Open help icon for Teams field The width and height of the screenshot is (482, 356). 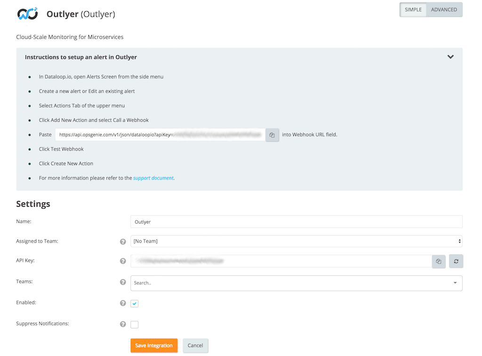pos(123,282)
